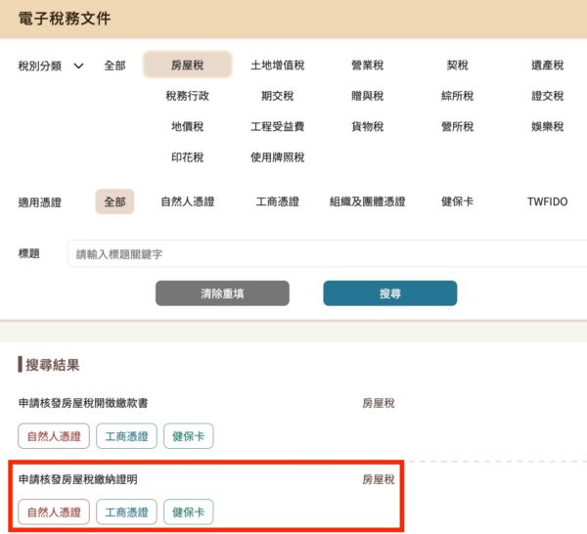This screenshot has height=534, width=587.
Task: Click 工商憑證 under 開徵繳款書 result
Action: 126,436
